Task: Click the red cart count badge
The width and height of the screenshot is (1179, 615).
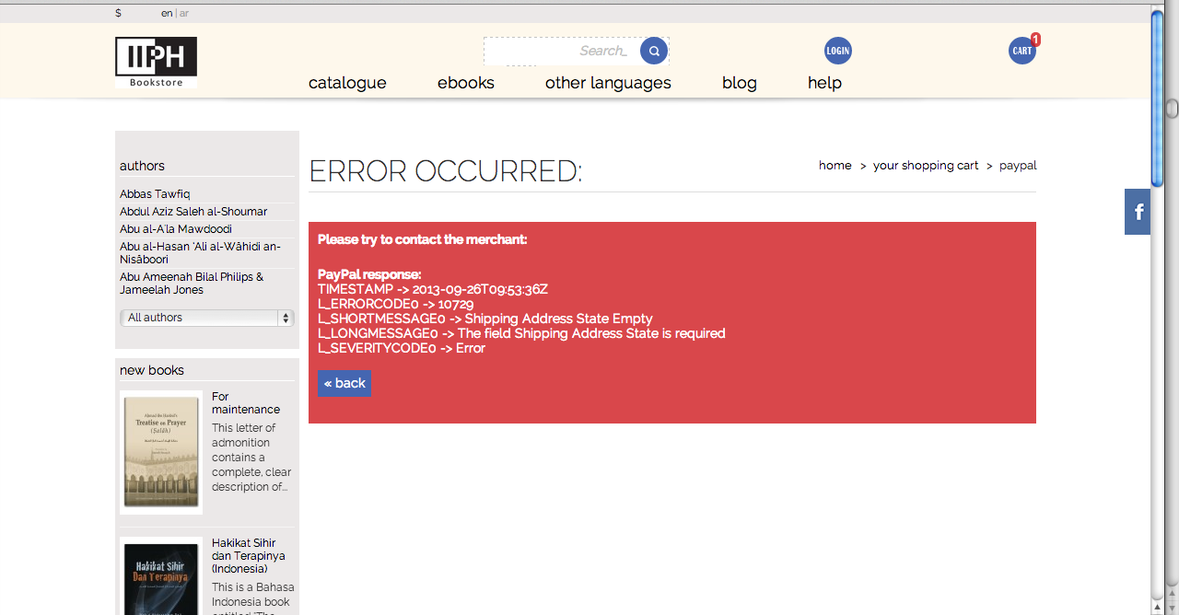Action: pyautogui.click(x=1035, y=40)
